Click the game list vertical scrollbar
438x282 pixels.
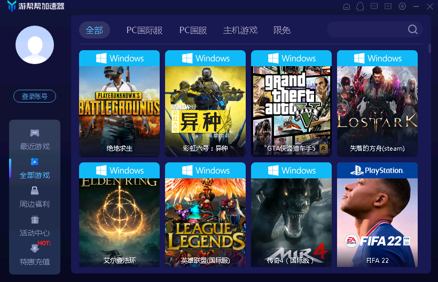(429, 49)
